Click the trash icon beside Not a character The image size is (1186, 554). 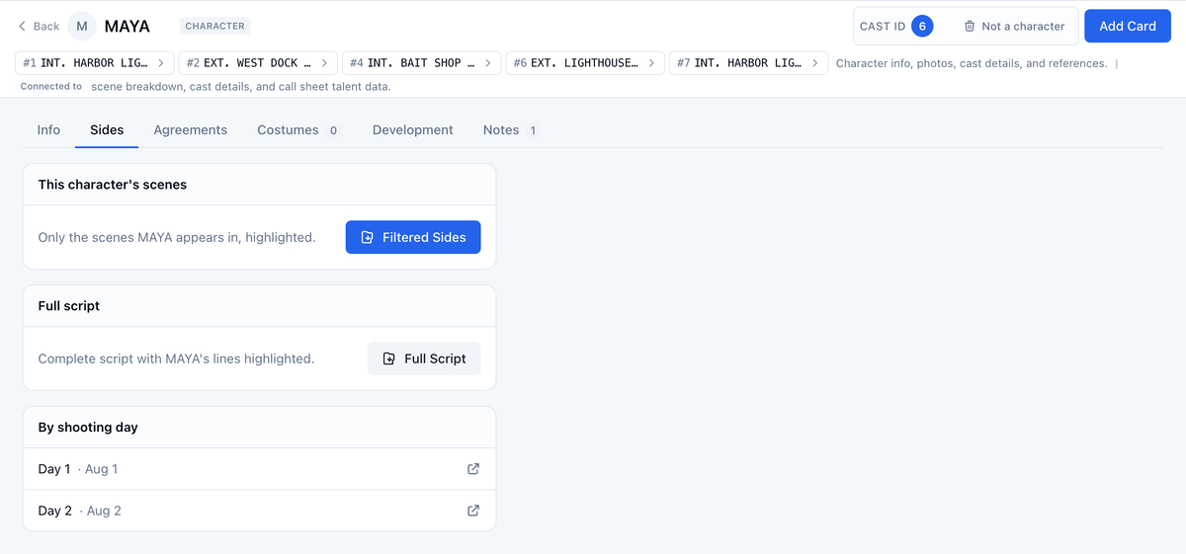coord(970,27)
